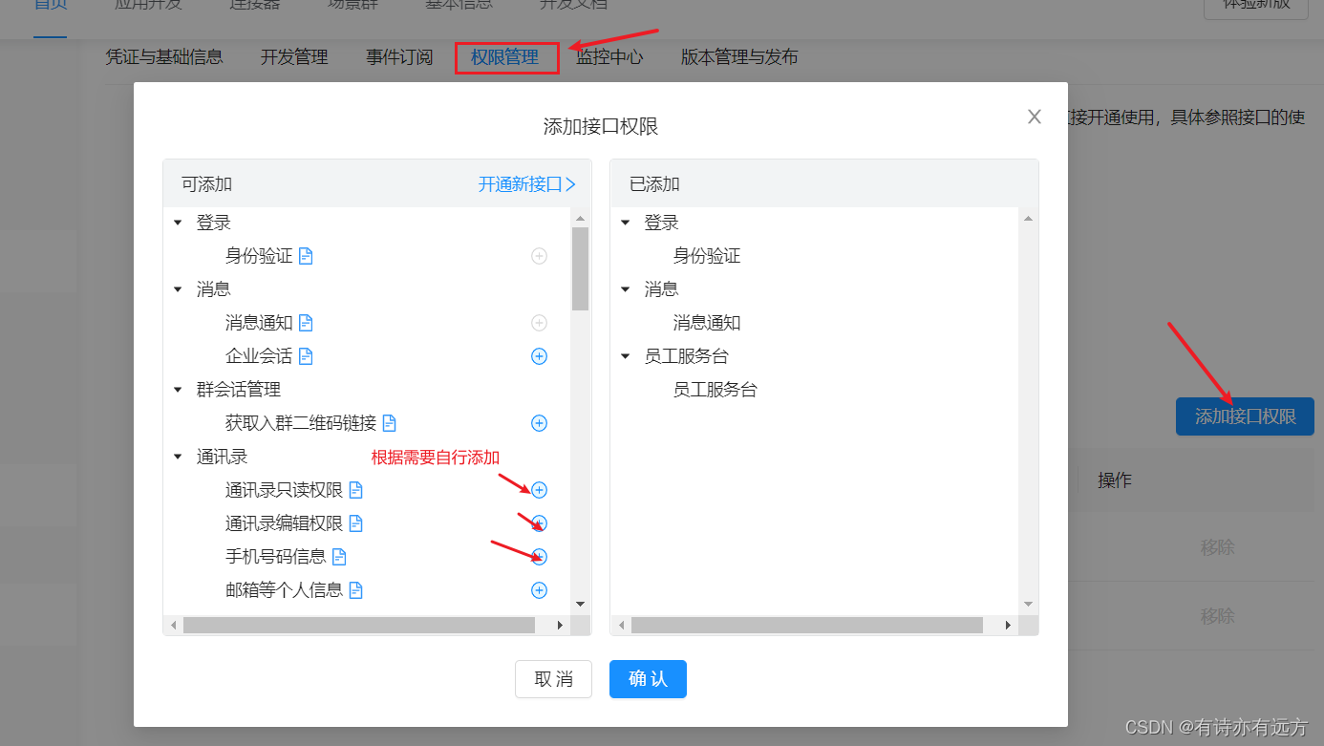Add 企业会话 with its plus icon
Screen dimensions: 1324x746
click(x=539, y=356)
